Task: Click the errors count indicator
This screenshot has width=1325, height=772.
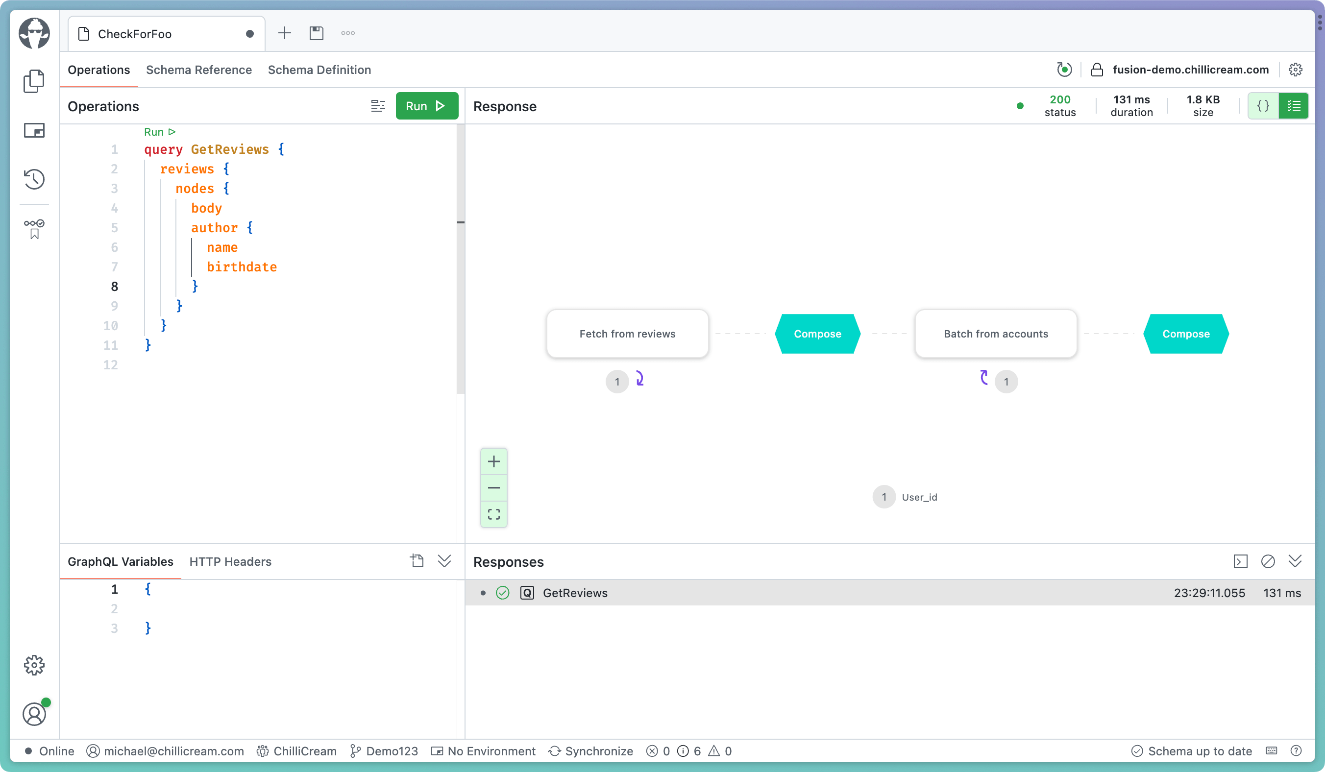Action: pos(658,750)
